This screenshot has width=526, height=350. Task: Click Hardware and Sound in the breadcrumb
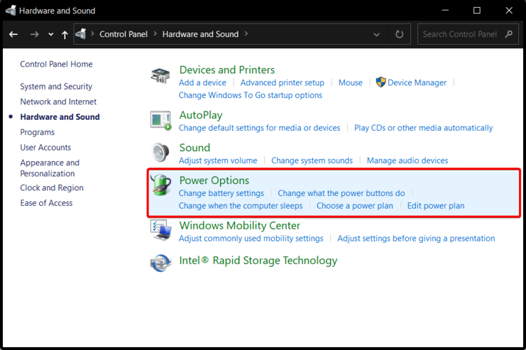pyautogui.click(x=201, y=34)
